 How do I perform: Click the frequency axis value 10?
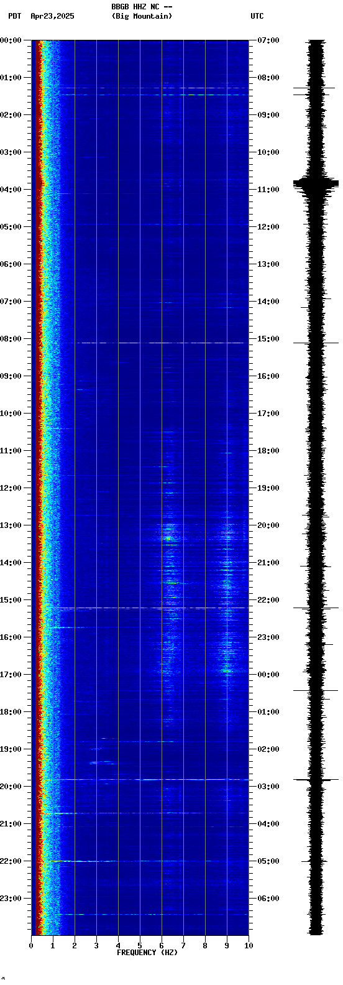coord(249,946)
